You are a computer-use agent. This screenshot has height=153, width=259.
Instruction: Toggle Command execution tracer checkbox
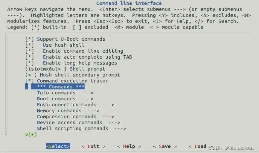click(30, 81)
